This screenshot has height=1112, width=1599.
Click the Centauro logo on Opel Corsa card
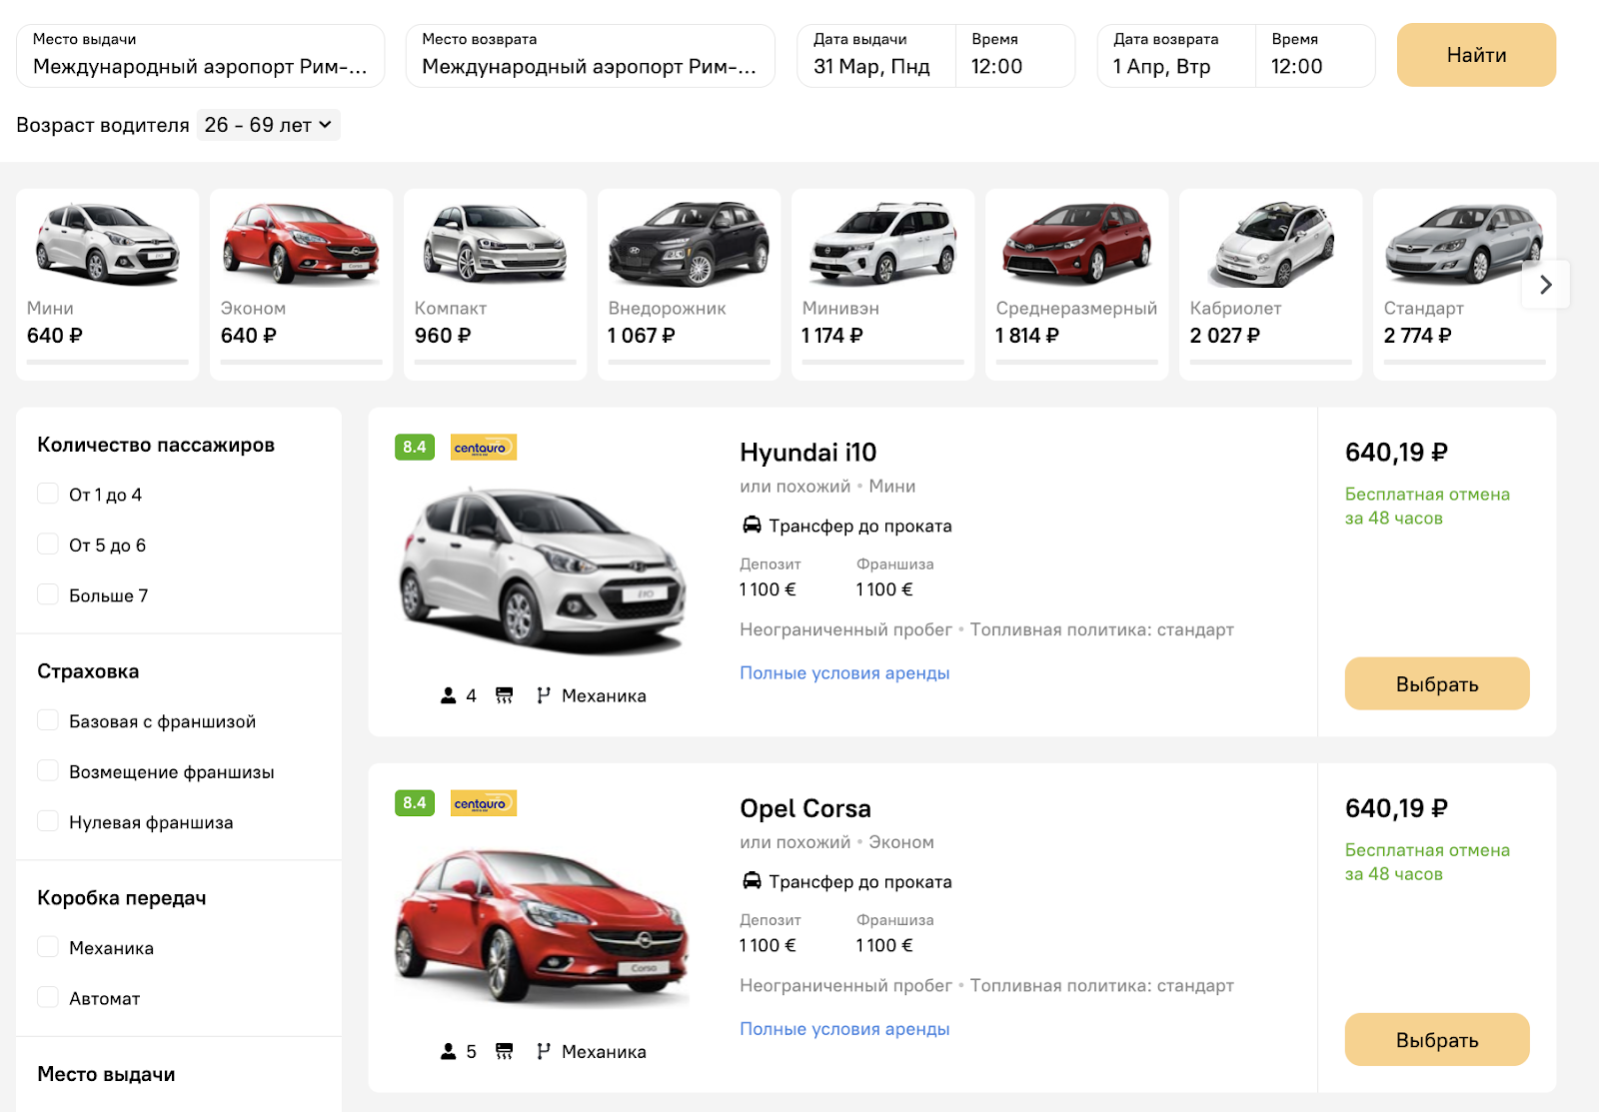(484, 803)
